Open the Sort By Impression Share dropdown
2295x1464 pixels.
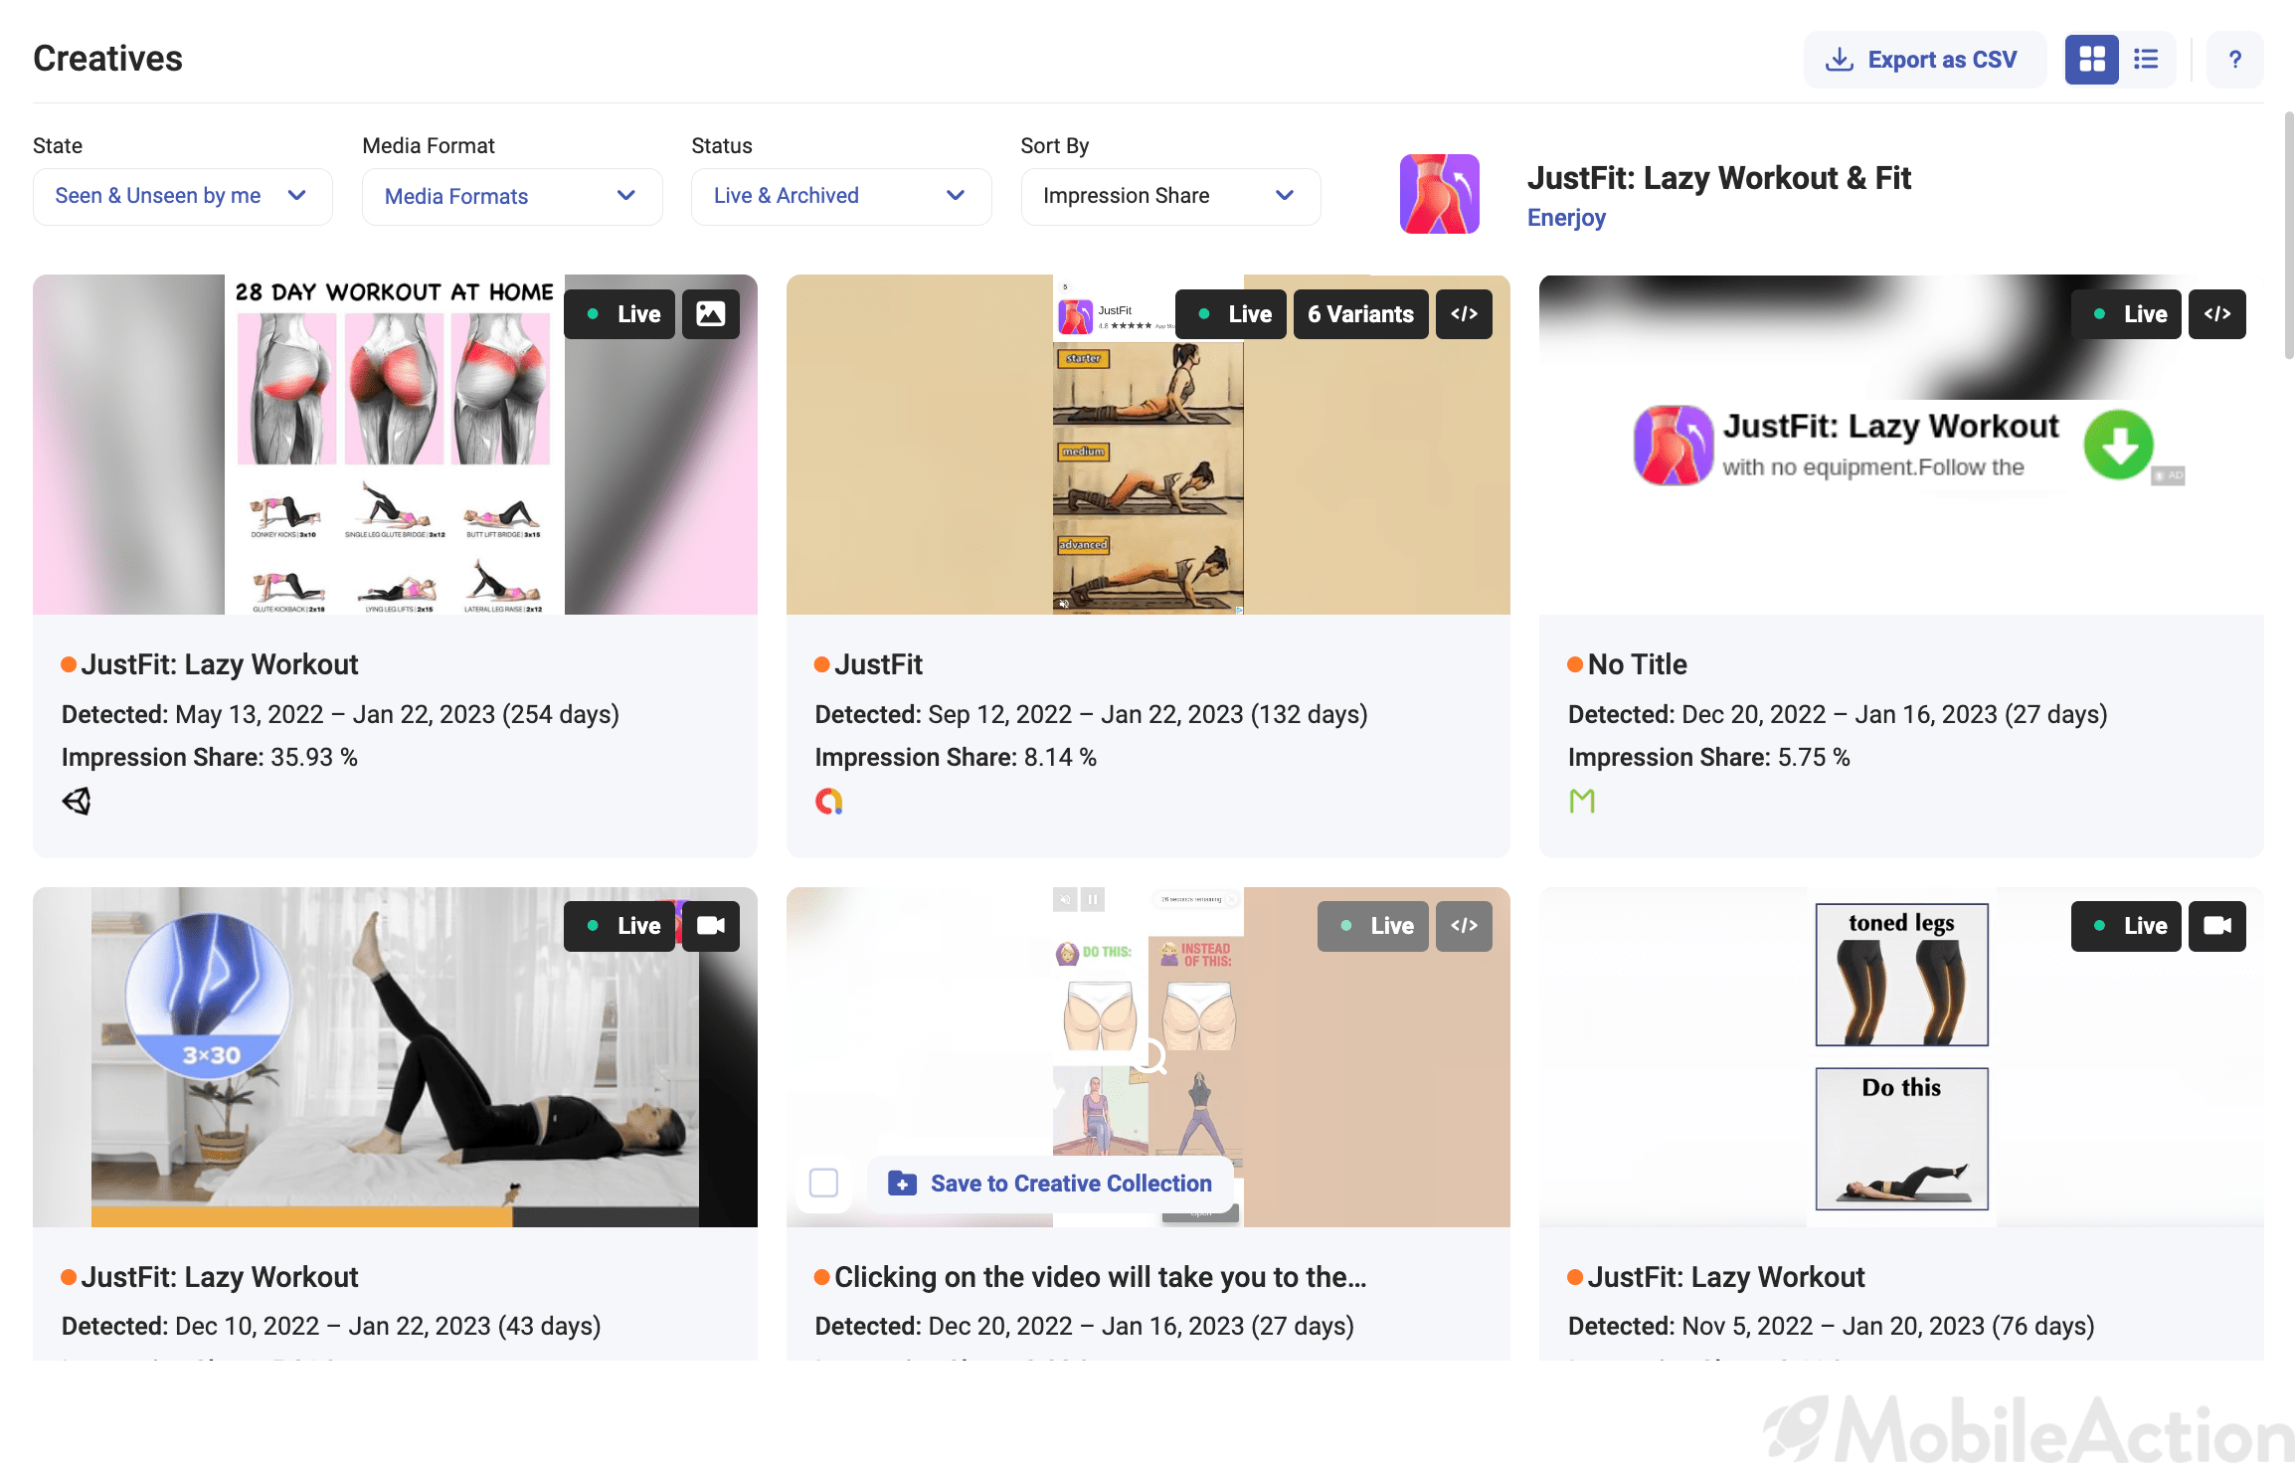tap(1170, 196)
